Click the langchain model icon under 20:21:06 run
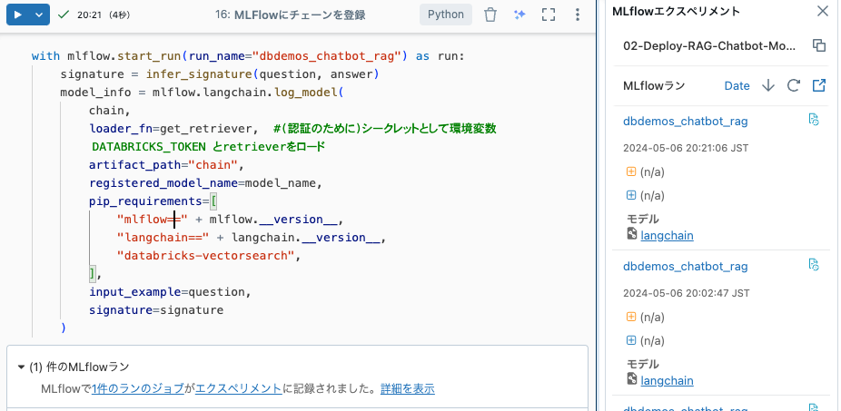 [632, 234]
